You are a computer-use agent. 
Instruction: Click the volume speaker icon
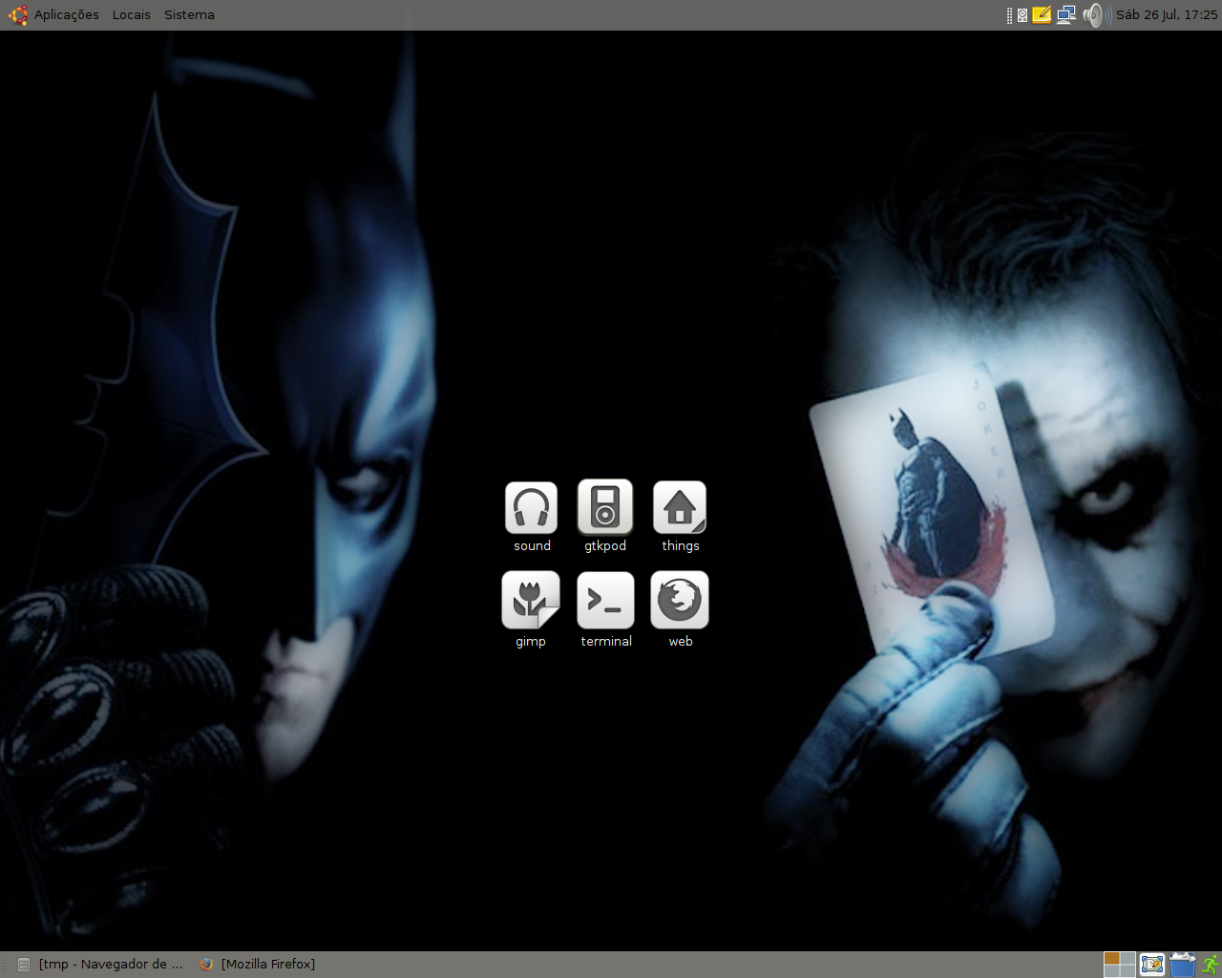click(1095, 15)
